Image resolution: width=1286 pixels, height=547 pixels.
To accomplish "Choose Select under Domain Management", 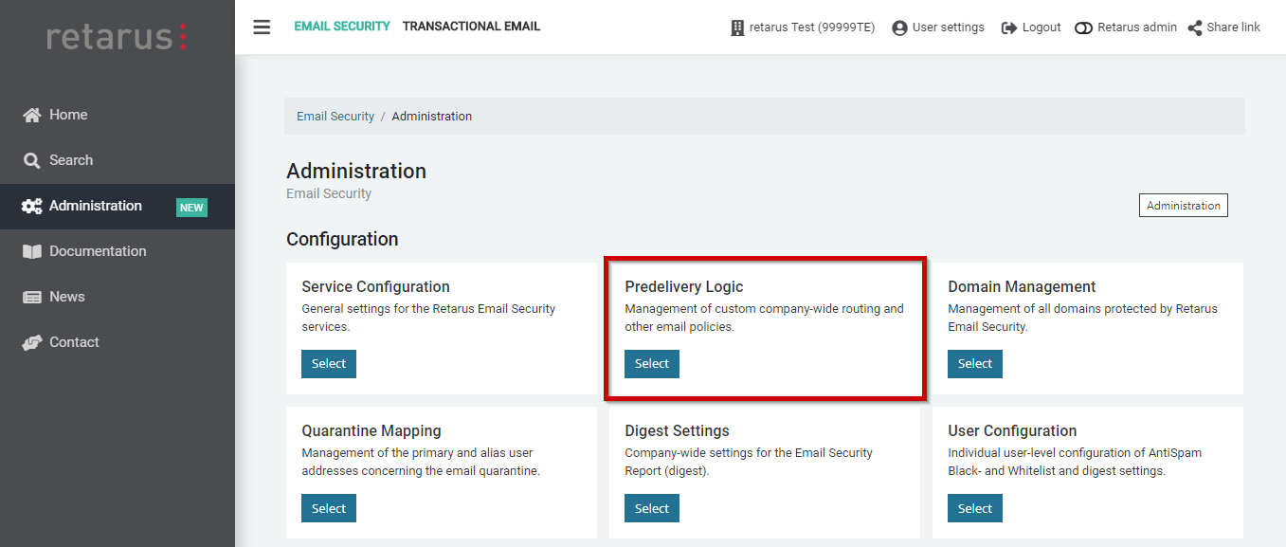I will [974, 364].
